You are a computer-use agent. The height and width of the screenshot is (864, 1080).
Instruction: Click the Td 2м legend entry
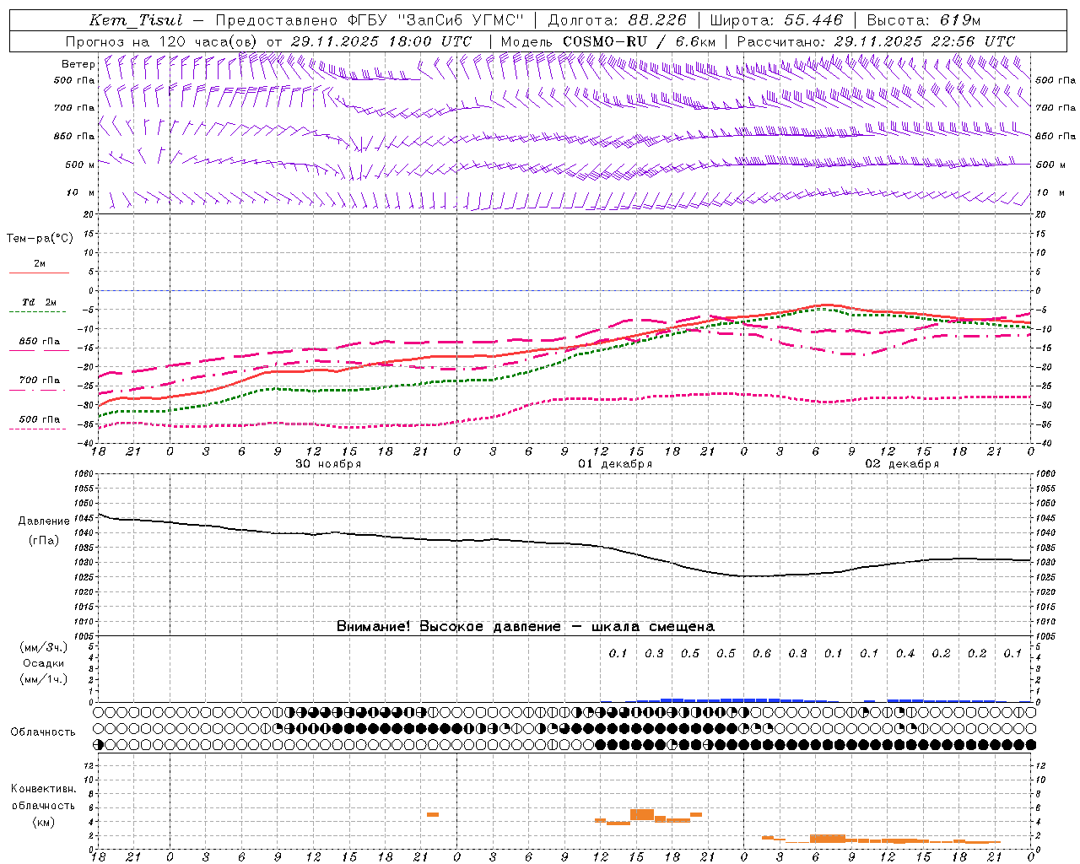pos(40,302)
